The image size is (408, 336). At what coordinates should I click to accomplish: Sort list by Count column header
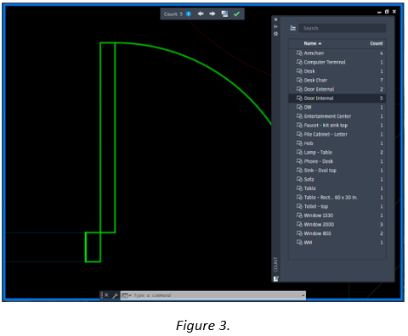(377, 43)
